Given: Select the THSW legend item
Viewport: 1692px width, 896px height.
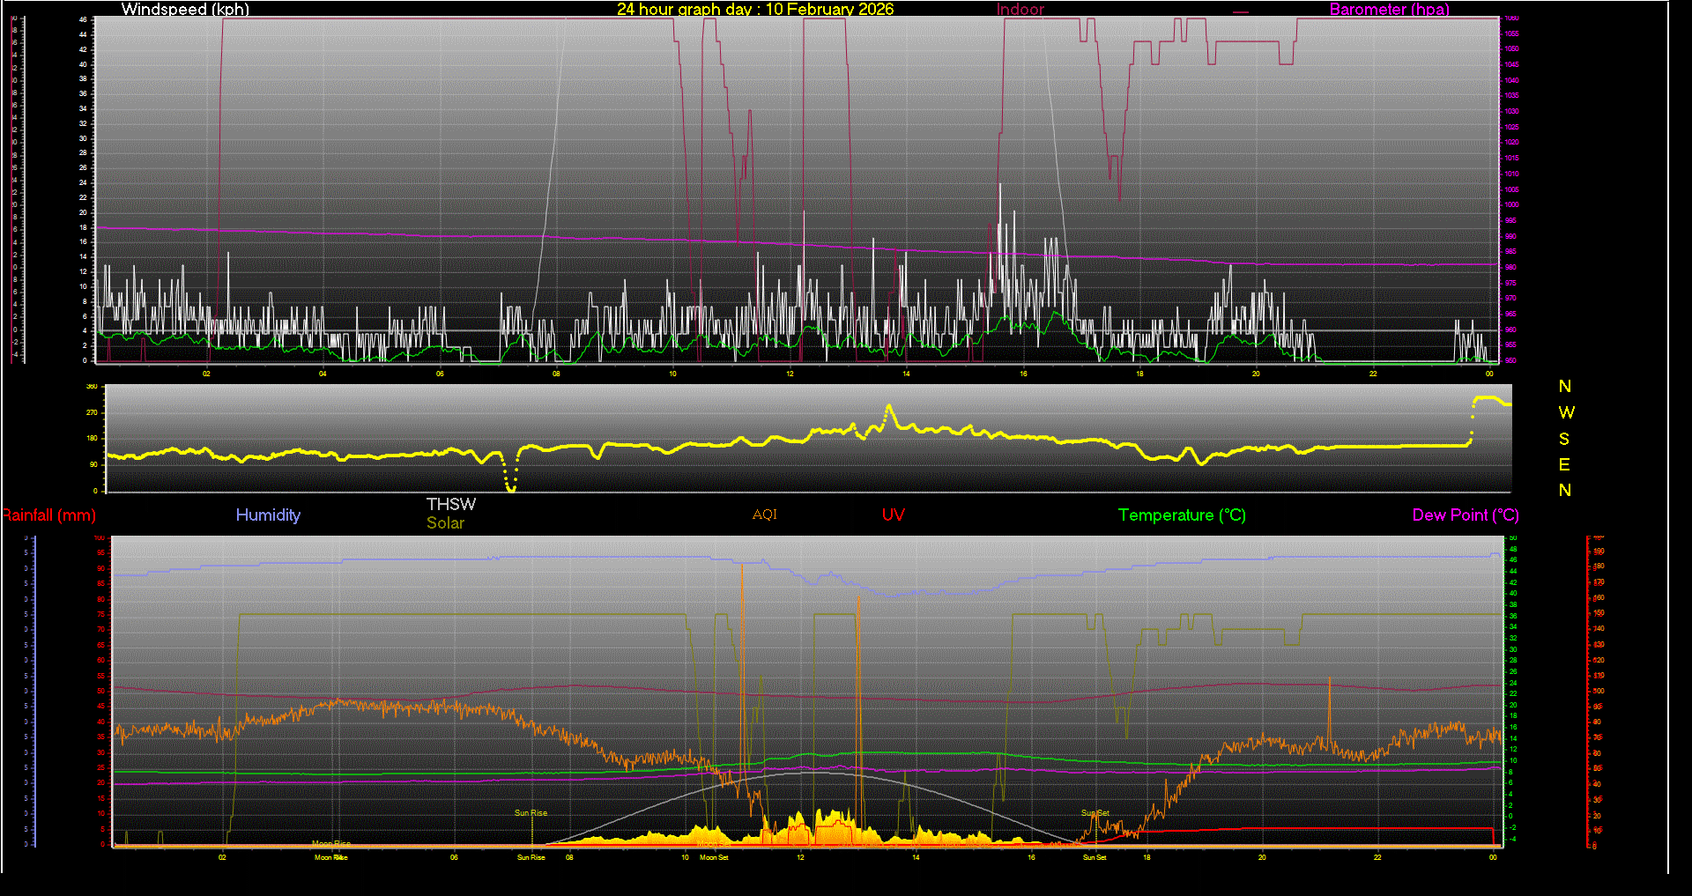Looking at the screenshot, I should (450, 504).
